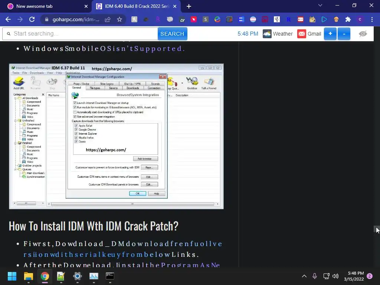The width and height of the screenshot is (380, 285).
Task: Click the browser forward arrow
Action: [x=20, y=19]
